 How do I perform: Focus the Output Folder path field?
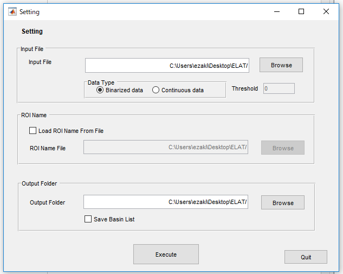click(166, 202)
